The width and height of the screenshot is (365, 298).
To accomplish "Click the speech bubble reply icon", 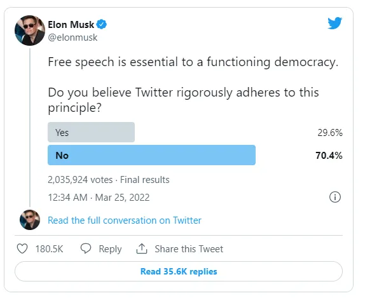I will (x=86, y=248).
